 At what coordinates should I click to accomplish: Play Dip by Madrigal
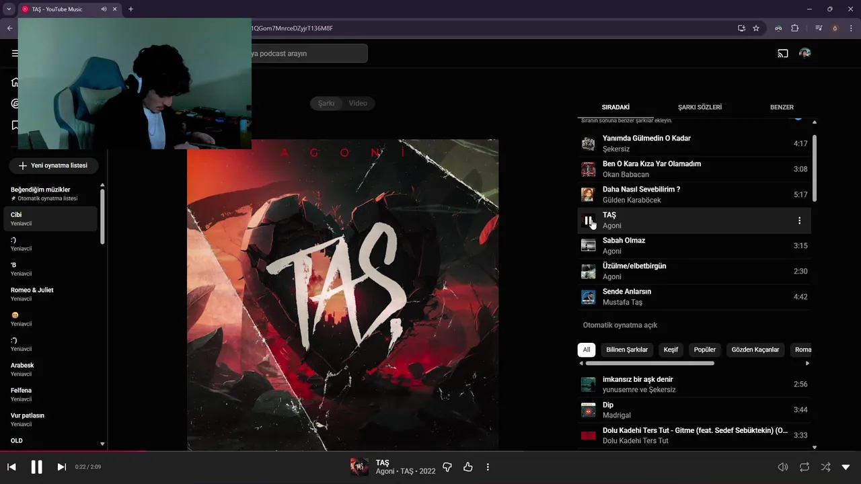tap(695, 410)
